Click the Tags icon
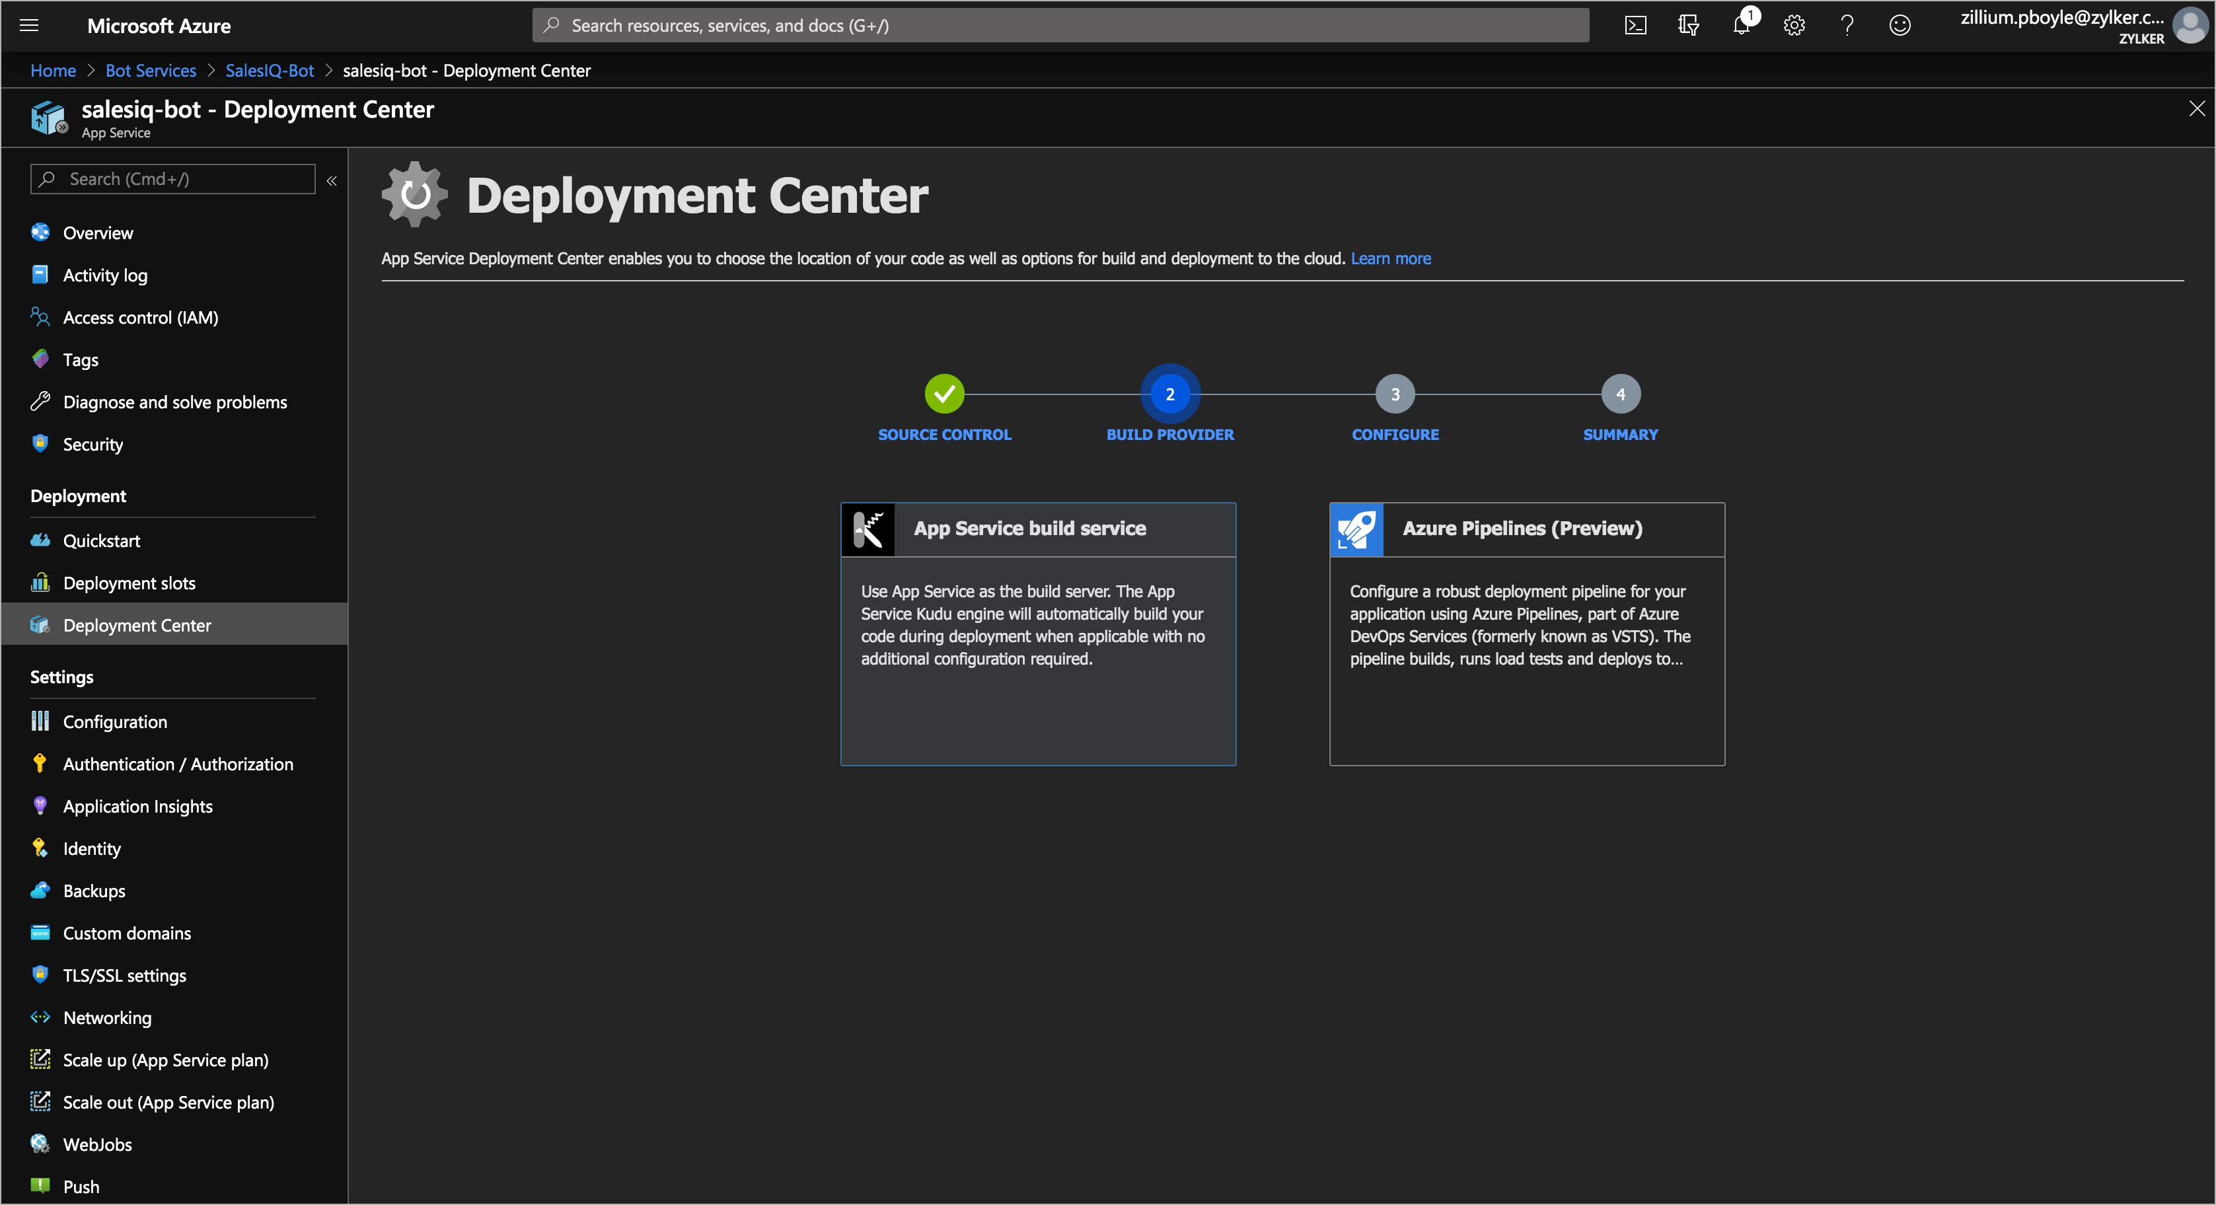 [40, 359]
